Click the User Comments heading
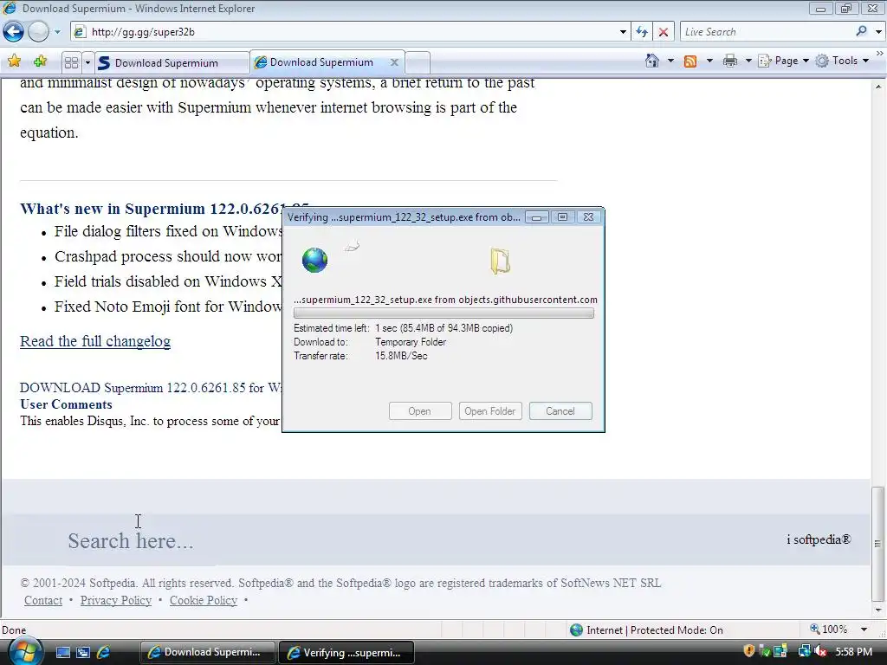The image size is (887, 665). click(66, 404)
